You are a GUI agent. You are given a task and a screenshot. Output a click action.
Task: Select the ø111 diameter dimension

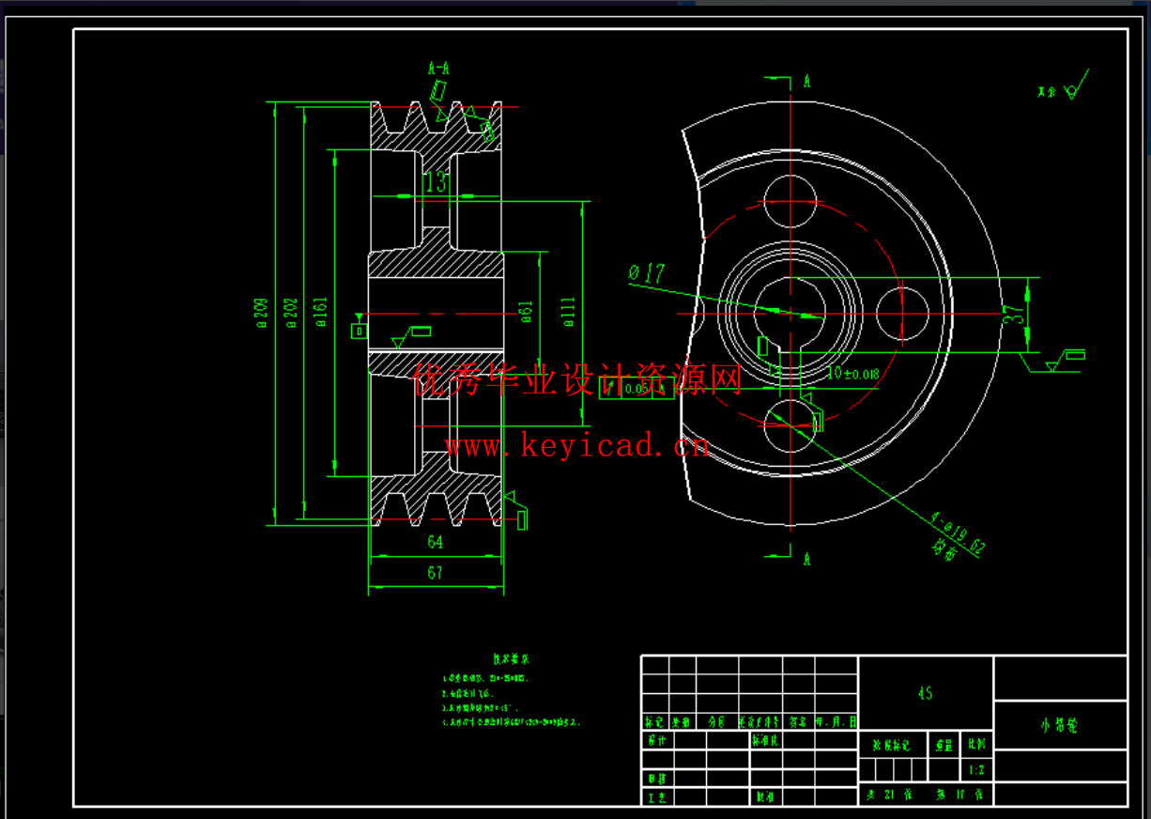coord(569,313)
